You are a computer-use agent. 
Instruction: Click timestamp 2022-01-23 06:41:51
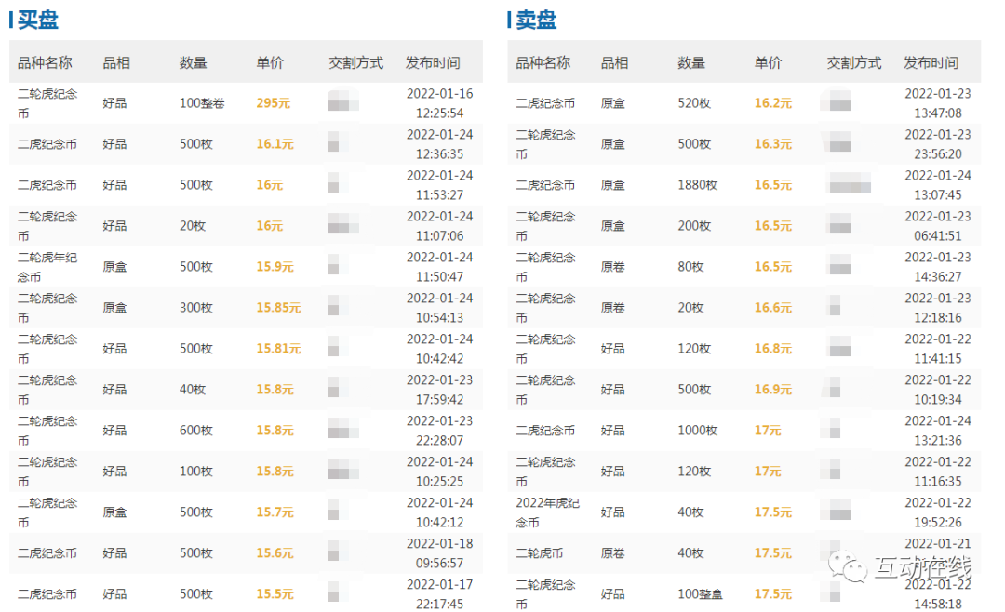pyautogui.click(x=938, y=226)
